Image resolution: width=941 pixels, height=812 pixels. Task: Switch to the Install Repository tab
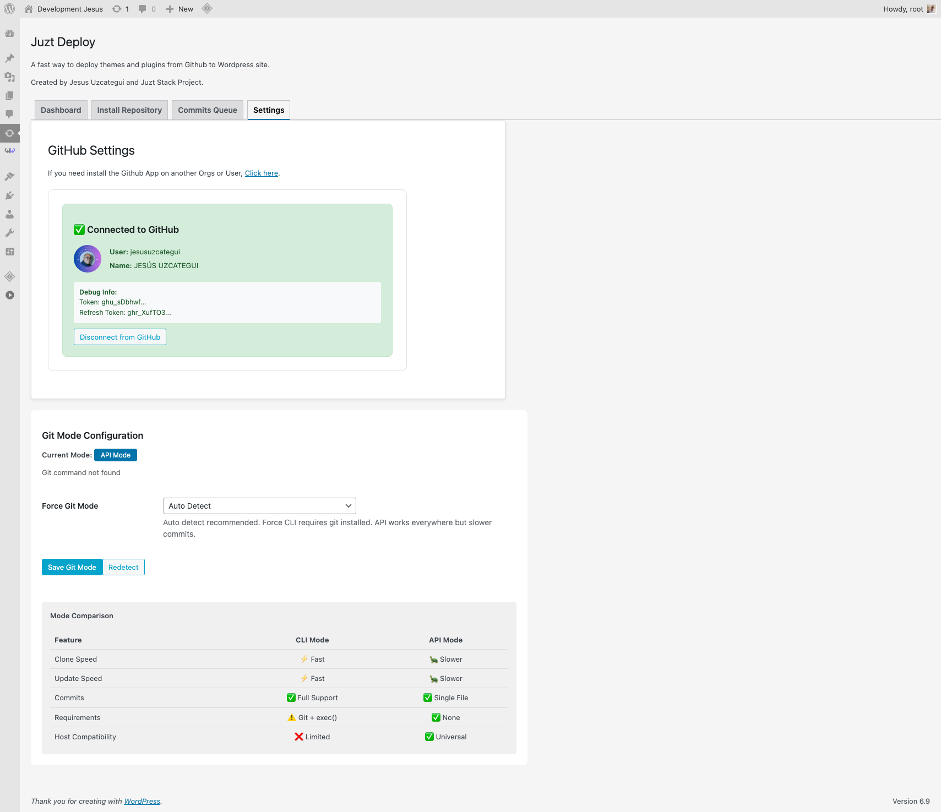[129, 110]
